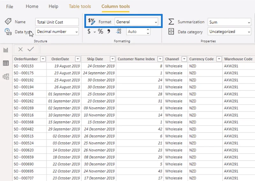Open the File menu
The image size is (255, 181).
click(x=10, y=6)
